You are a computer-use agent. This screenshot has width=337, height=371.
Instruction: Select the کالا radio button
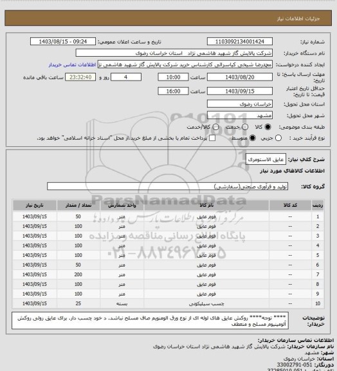(x=268, y=127)
